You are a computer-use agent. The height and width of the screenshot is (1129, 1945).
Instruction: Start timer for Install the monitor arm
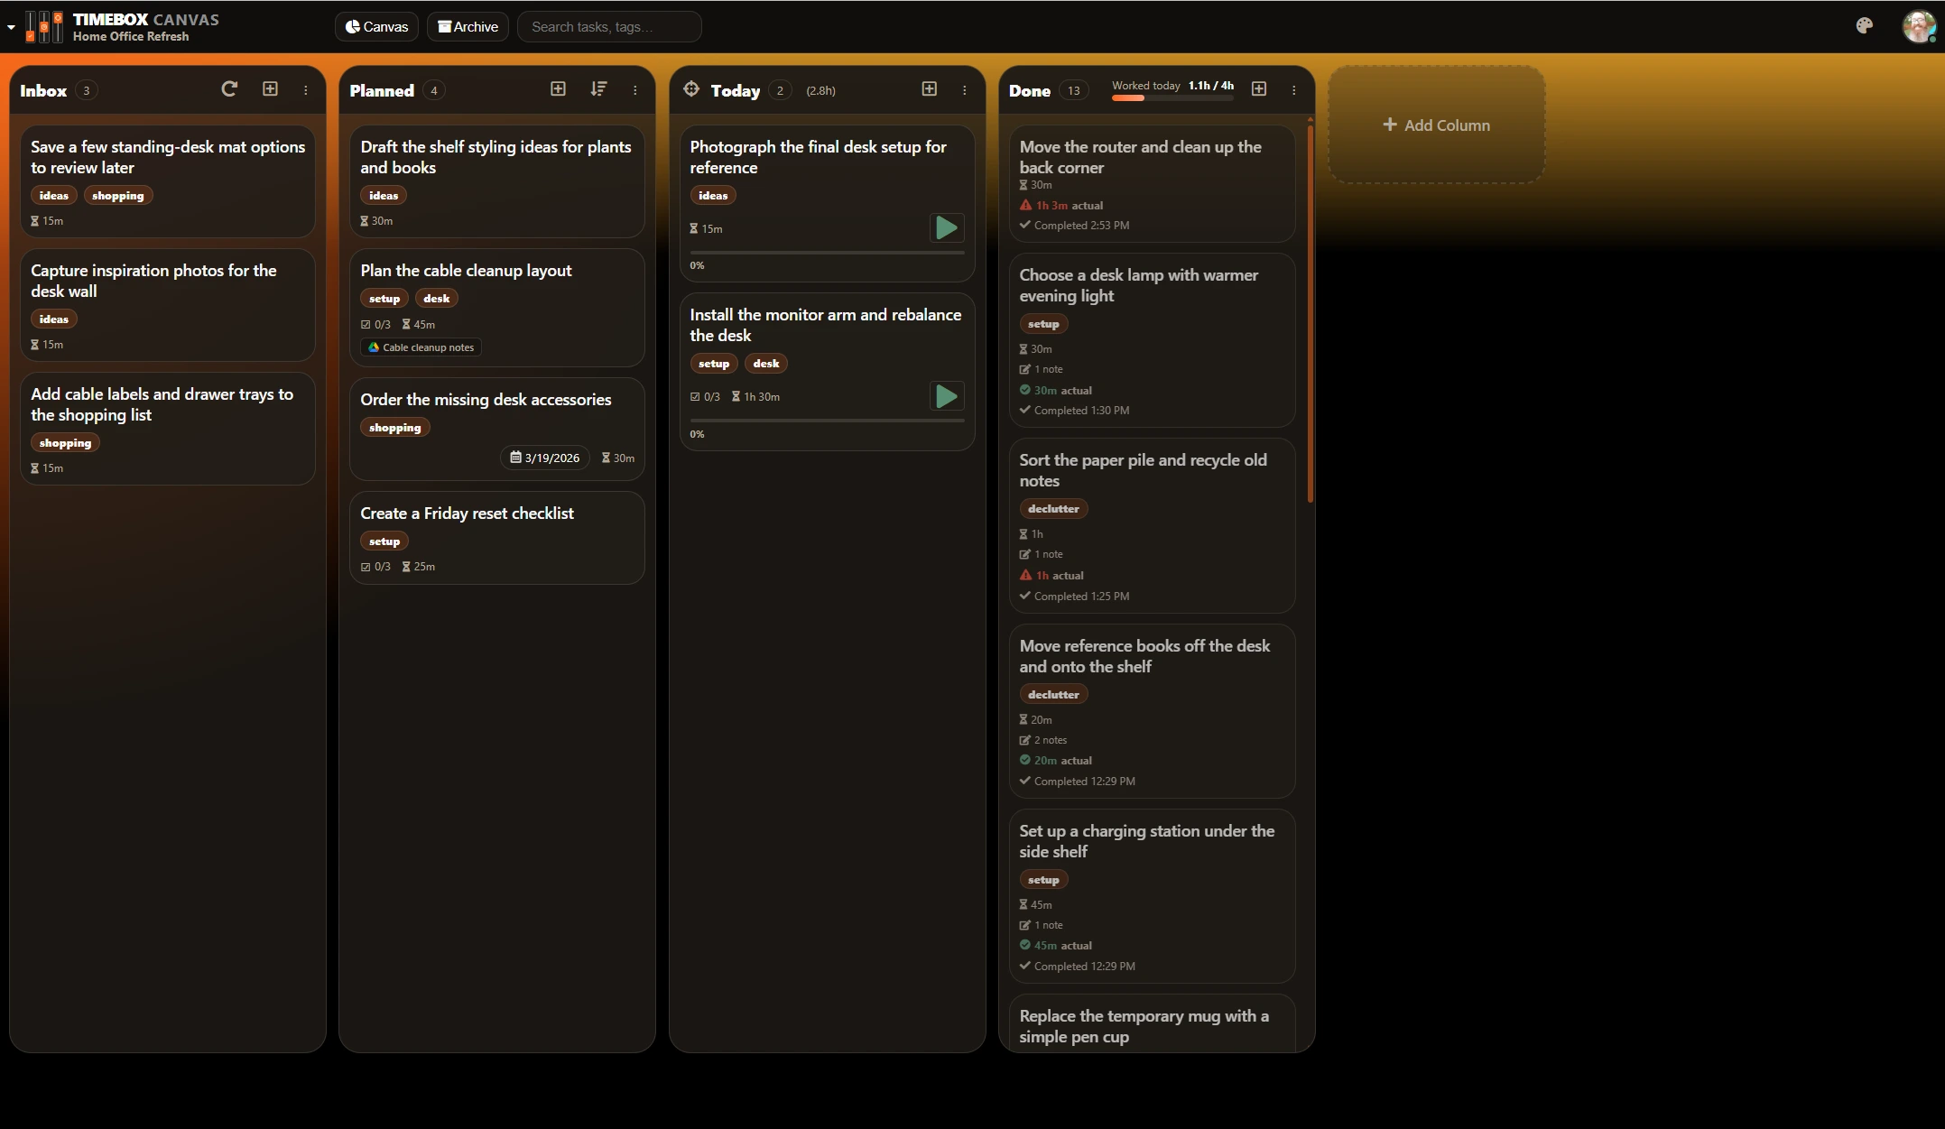(x=946, y=396)
